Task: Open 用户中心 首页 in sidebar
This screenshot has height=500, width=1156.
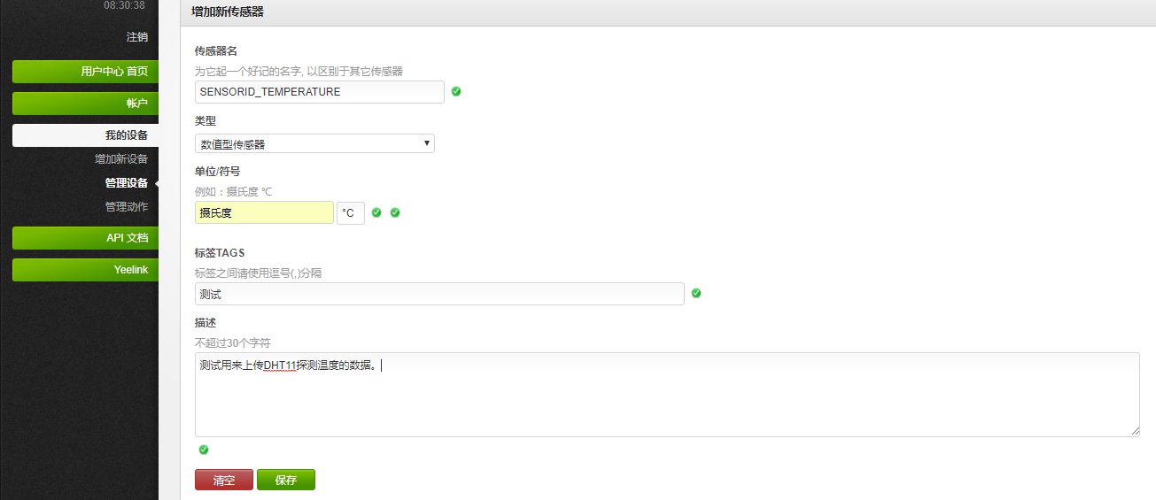Action: point(86,72)
